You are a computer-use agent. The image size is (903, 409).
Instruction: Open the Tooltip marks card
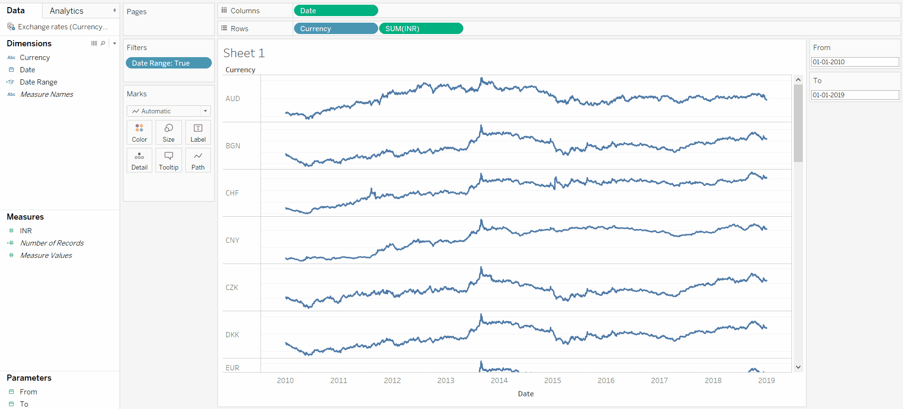pyautogui.click(x=169, y=160)
